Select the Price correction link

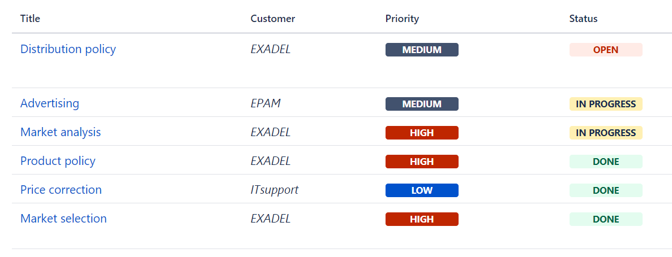pos(61,190)
